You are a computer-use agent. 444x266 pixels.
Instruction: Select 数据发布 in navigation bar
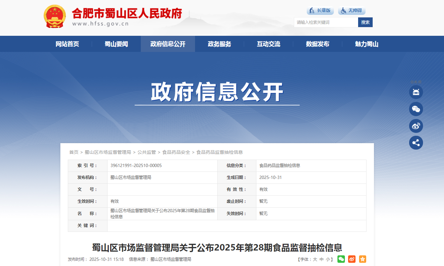[318, 44]
